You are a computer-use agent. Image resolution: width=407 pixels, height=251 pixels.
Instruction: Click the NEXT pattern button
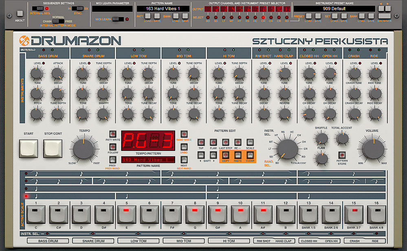[x=184, y=160]
